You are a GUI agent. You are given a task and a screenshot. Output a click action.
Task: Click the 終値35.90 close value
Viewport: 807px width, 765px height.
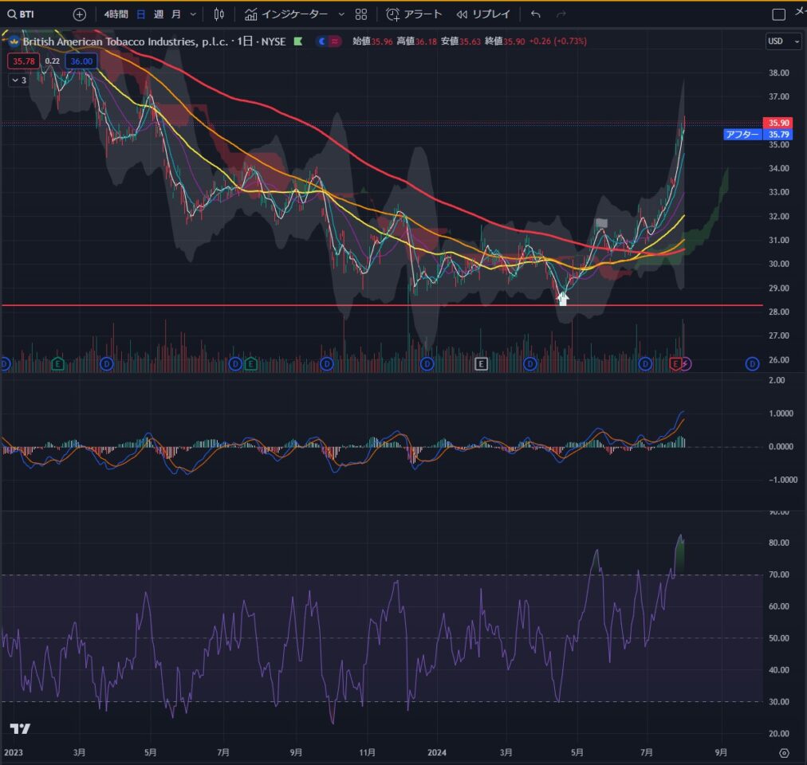click(x=505, y=41)
